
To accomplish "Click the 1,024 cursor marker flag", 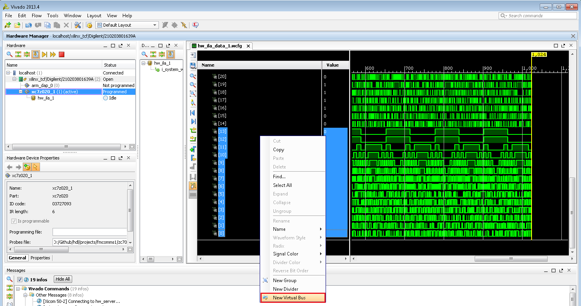I will [x=539, y=54].
